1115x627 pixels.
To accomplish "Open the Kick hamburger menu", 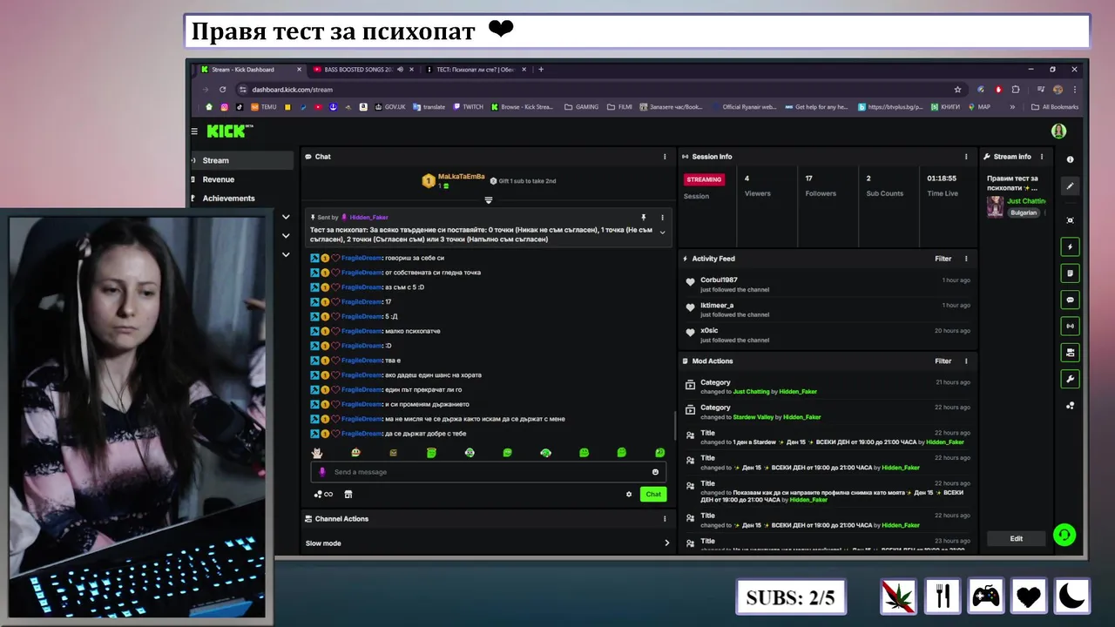I will [x=194, y=131].
